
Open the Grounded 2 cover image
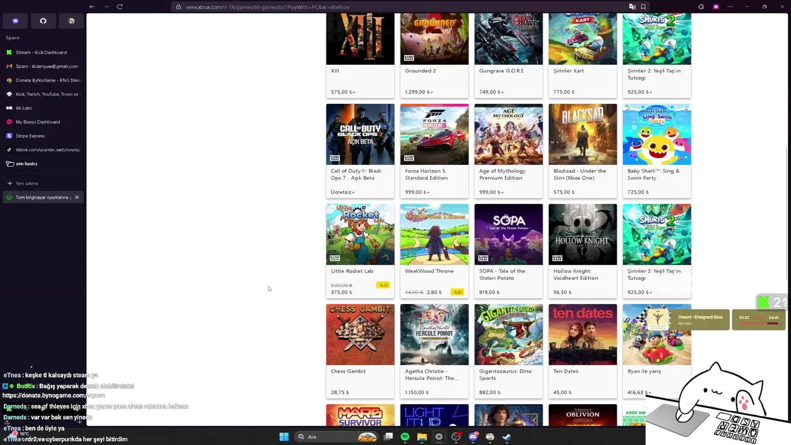pyautogui.click(x=434, y=39)
